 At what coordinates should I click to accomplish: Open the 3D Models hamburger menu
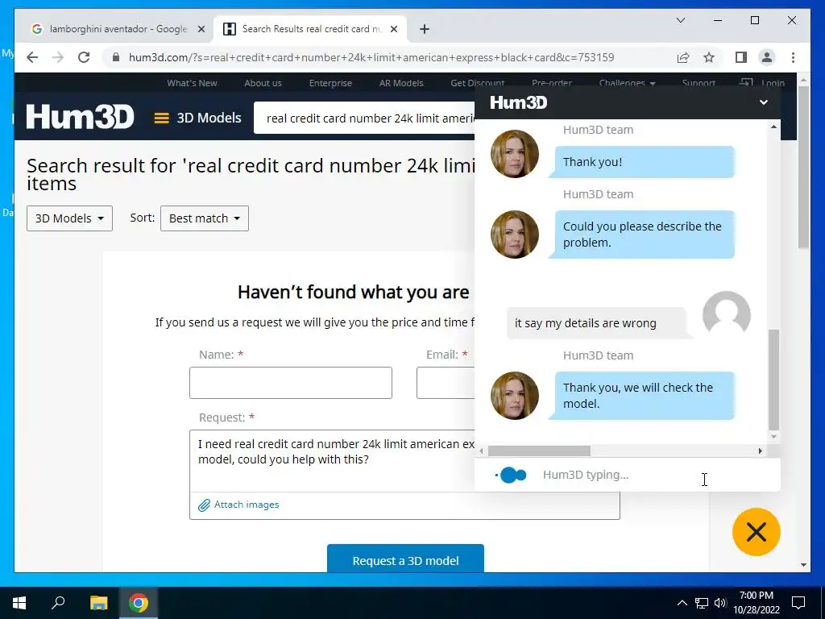point(197,118)
